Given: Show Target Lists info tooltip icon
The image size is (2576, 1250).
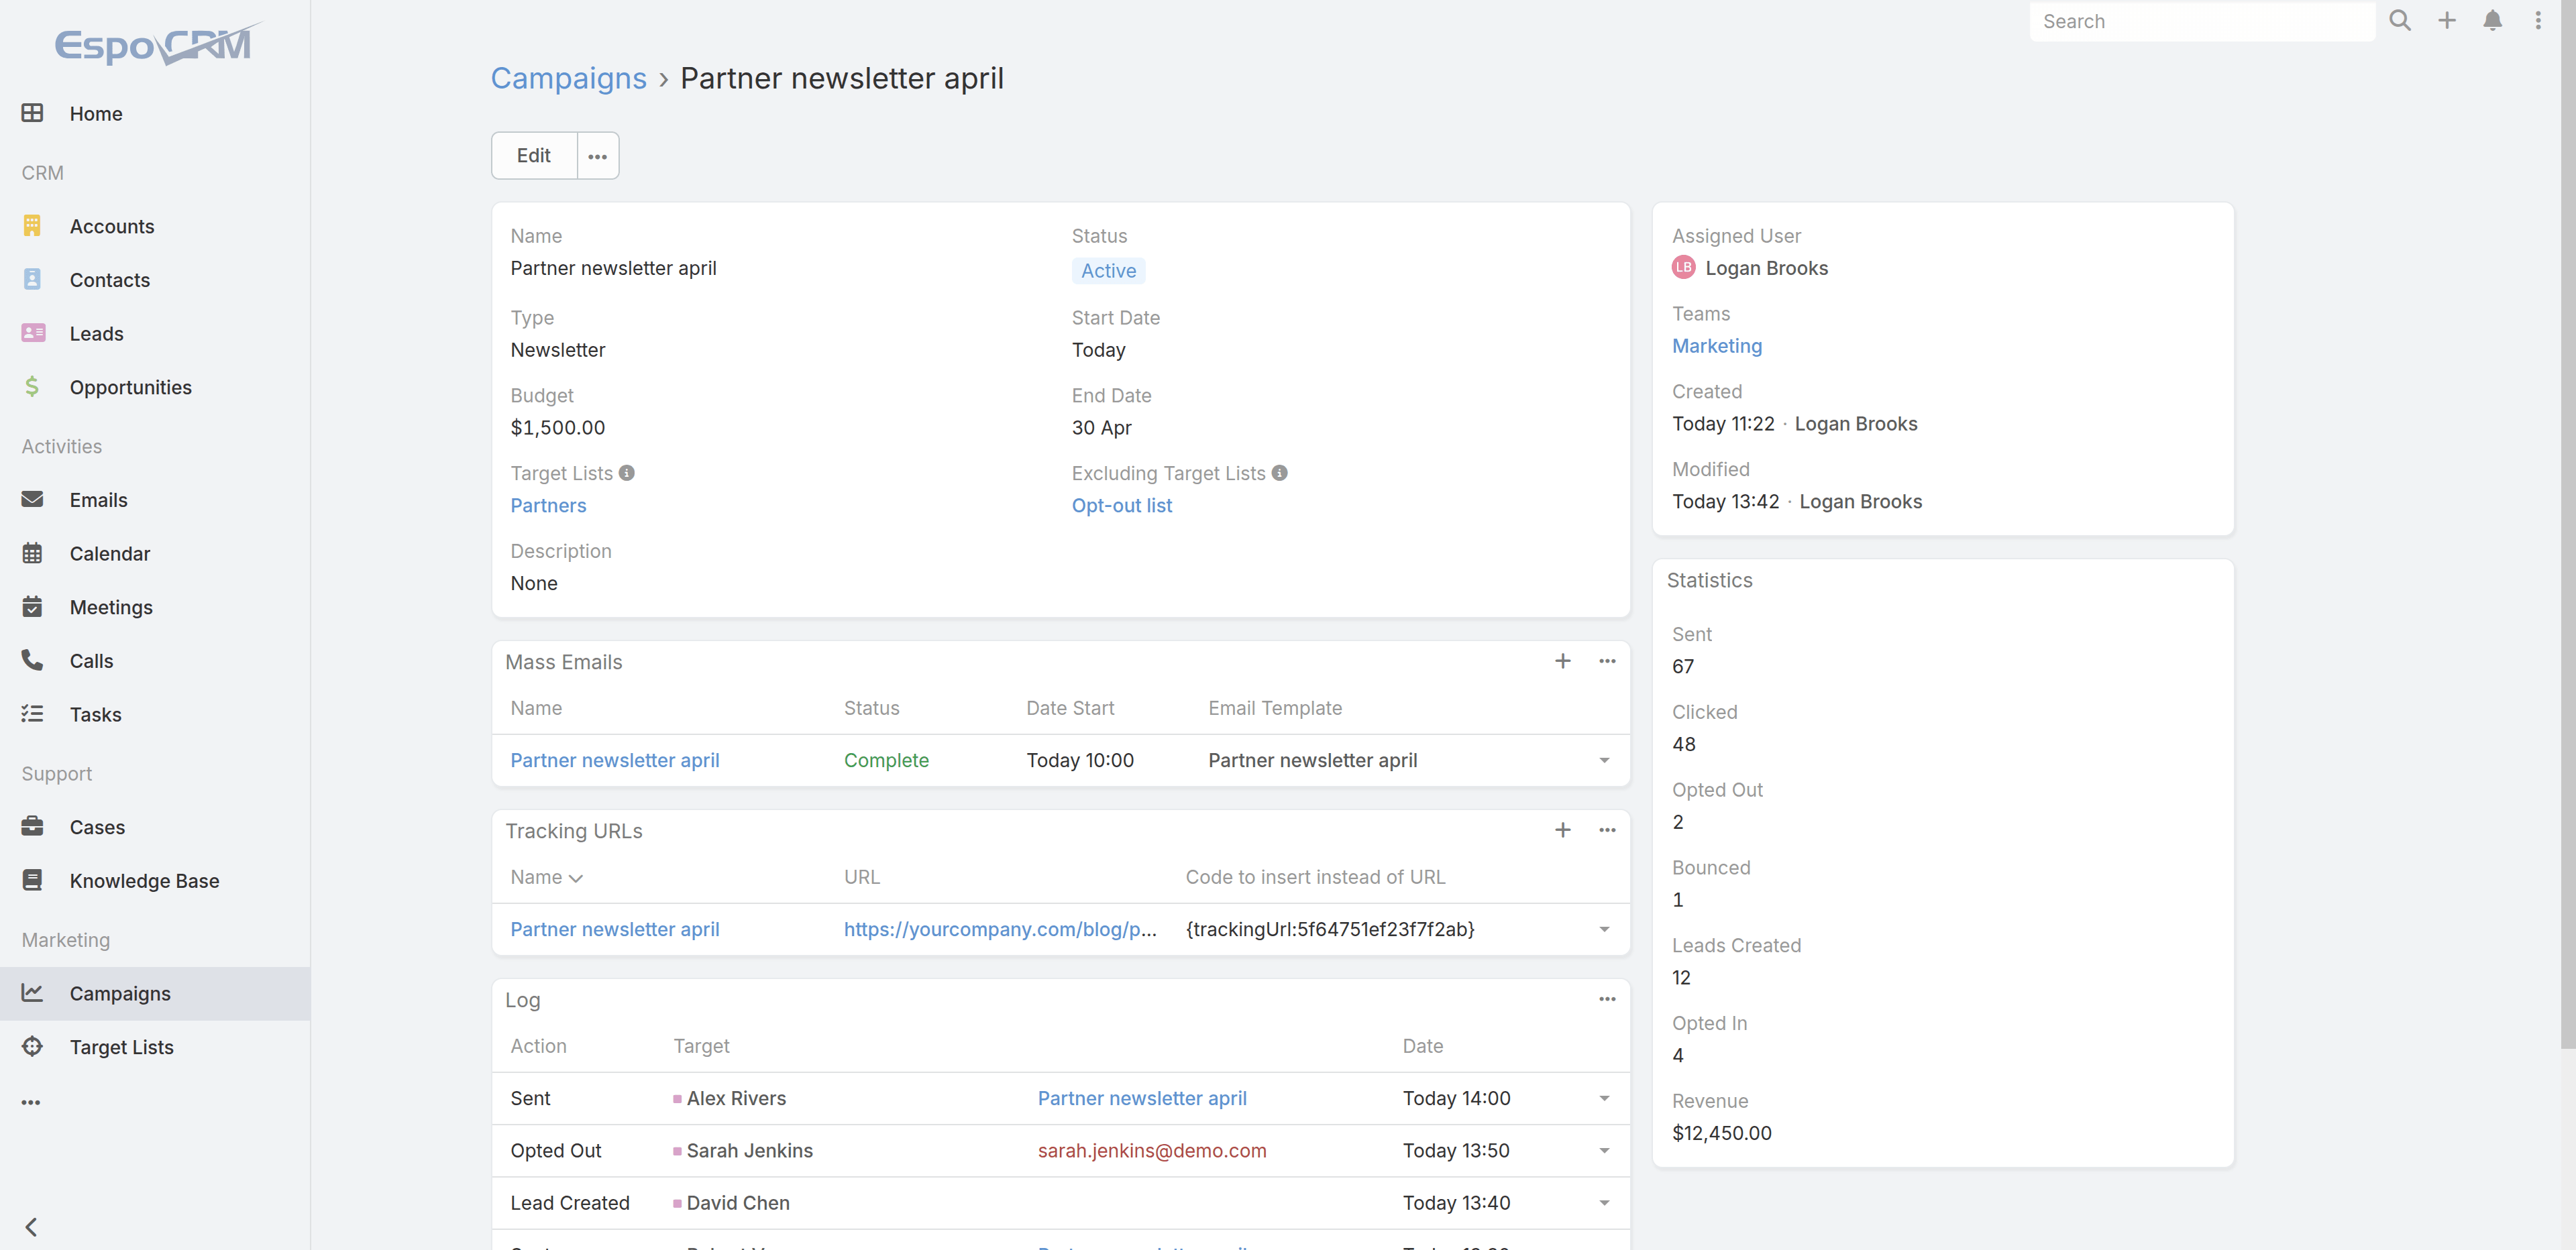Looking at the screenshot, I should (627, 473).
